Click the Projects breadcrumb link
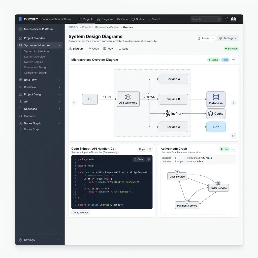 (87, 27)
